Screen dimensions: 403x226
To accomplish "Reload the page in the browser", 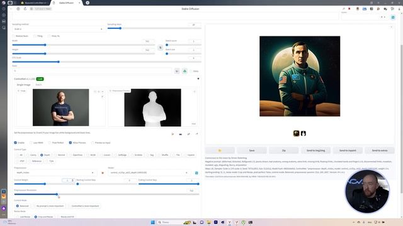I will coord(25,9).
